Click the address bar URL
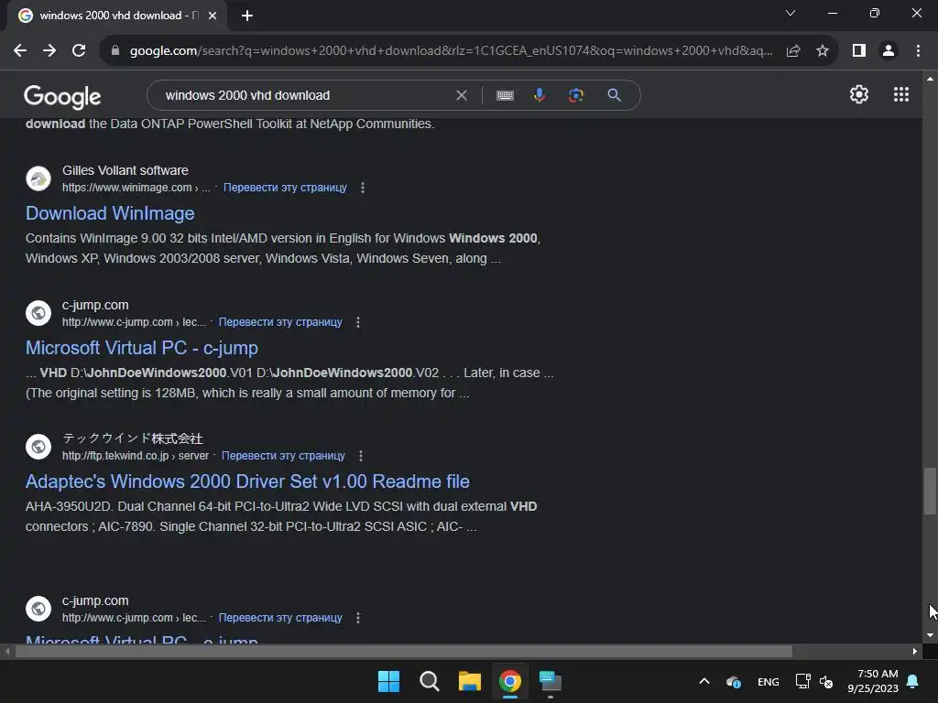 tap(451, 51)
